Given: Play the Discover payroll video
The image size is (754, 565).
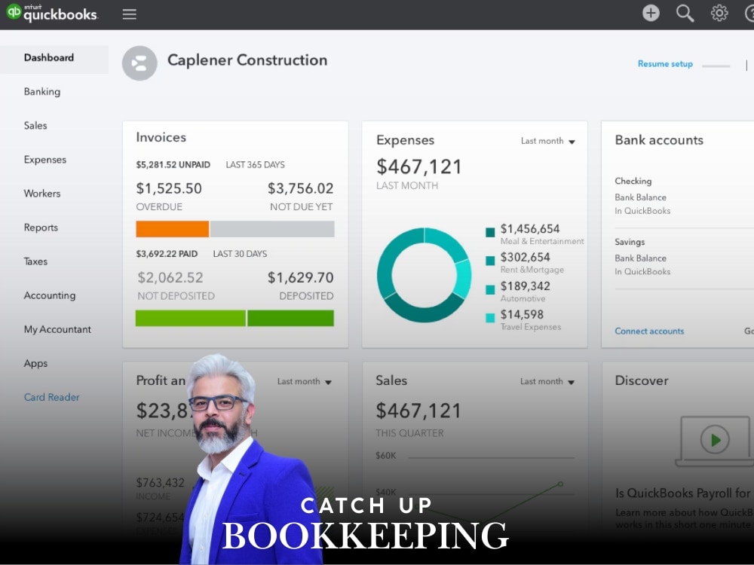Looking at the screenshot, I should pyautogui.click(x=715, y=439).
